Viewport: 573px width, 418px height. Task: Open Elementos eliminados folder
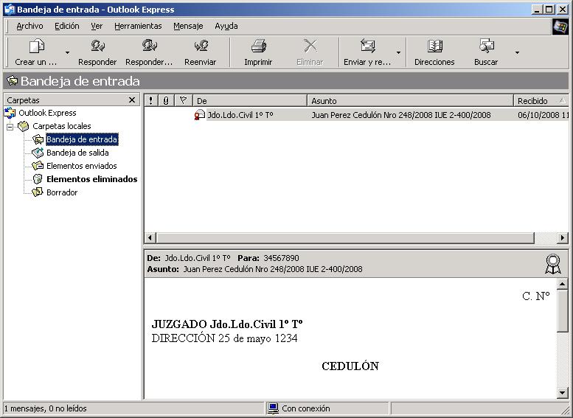pos(91,179)
